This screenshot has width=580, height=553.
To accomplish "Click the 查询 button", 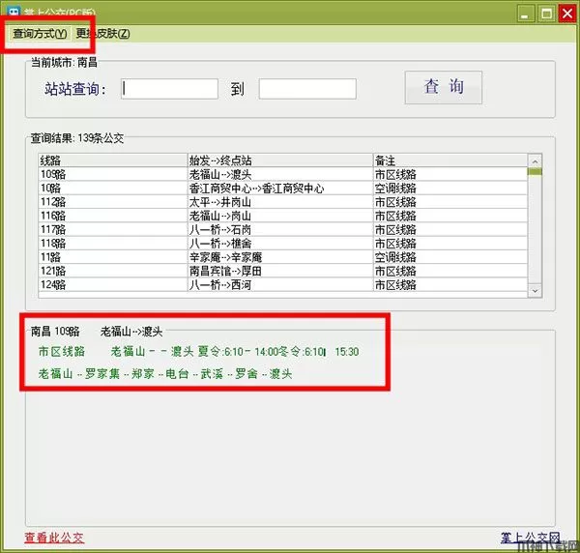I will tap(443, 87).
